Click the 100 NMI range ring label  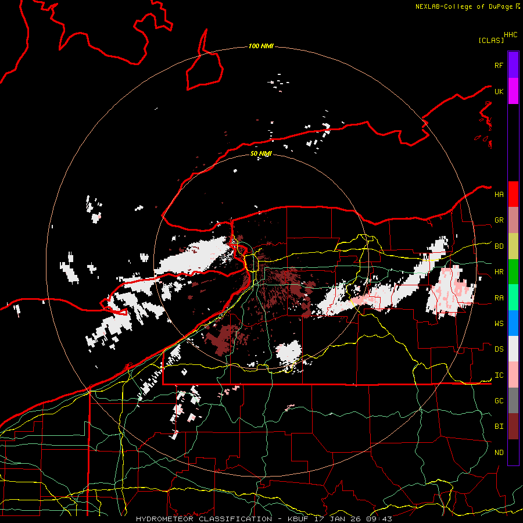[x=261, y=46]
